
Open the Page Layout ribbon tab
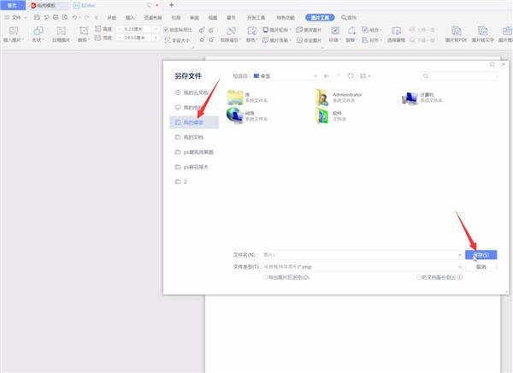(153, 17)
